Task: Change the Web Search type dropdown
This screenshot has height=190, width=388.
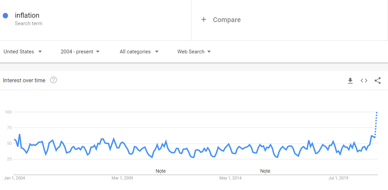Action: click(194, 52)
